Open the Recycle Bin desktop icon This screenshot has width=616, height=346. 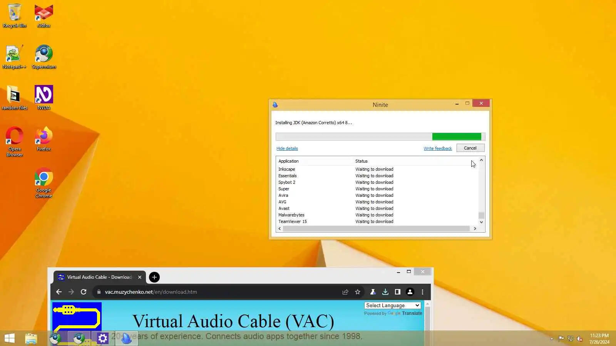click(15, 16)
